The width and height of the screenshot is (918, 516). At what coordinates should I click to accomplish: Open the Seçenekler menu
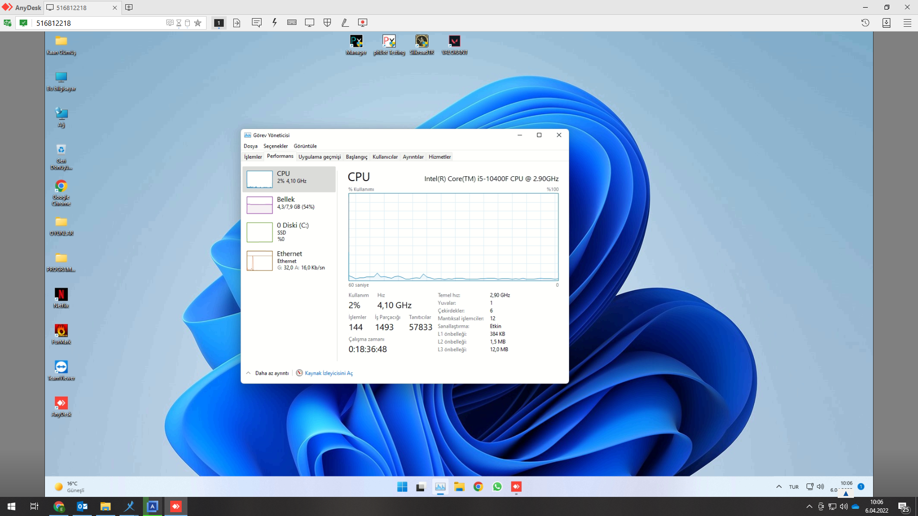(275, 146)
